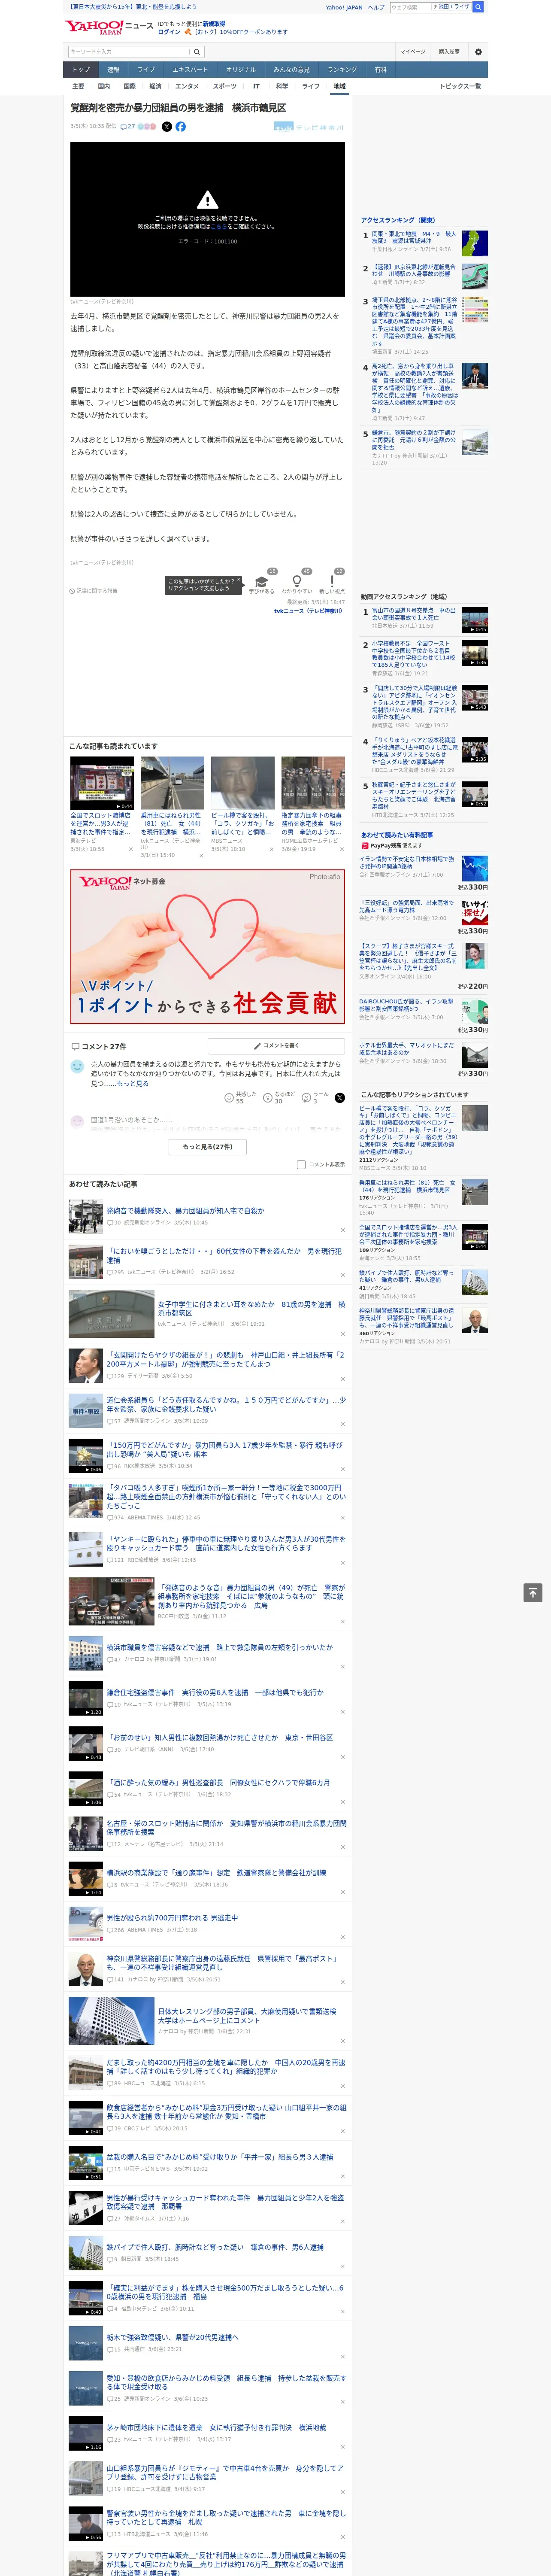Image resolution: width=551 pixels, height=2576 pixels.
Task: Click the ログイン link
Action: (169, 32)
